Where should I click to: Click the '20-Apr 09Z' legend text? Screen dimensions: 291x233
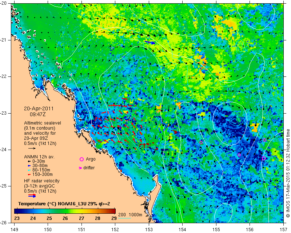tap(37, 138)
